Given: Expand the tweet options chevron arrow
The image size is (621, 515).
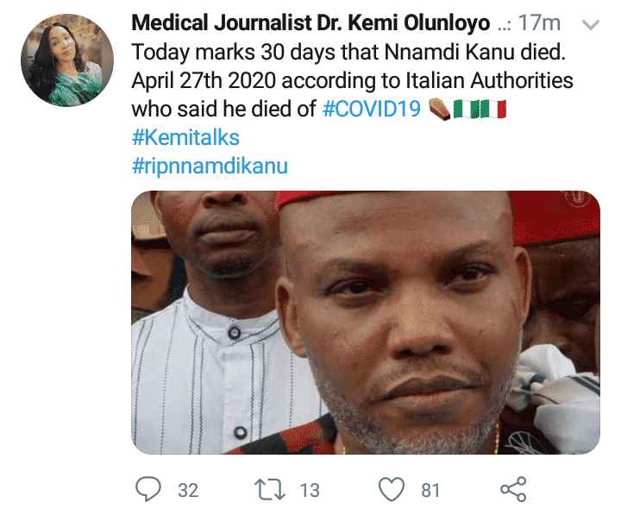Looking at the screenshot, I should pos(591,26).
